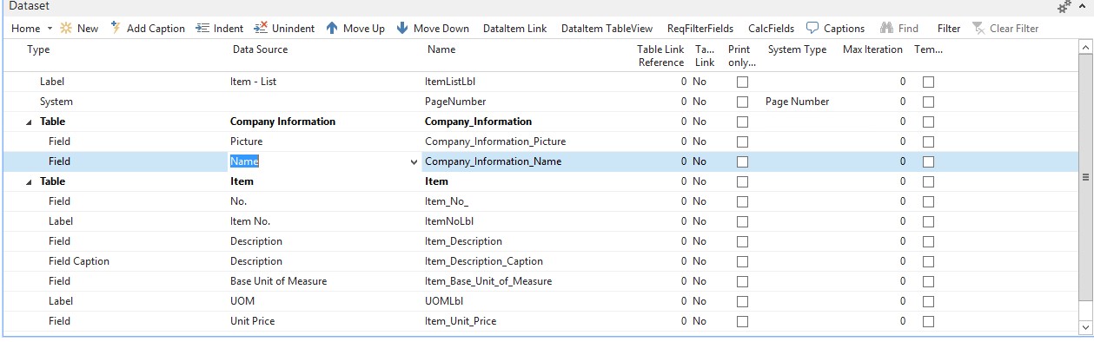
Task: Sort by the Data Source column header
Action: pyautogui.click(x=260, y=50)
